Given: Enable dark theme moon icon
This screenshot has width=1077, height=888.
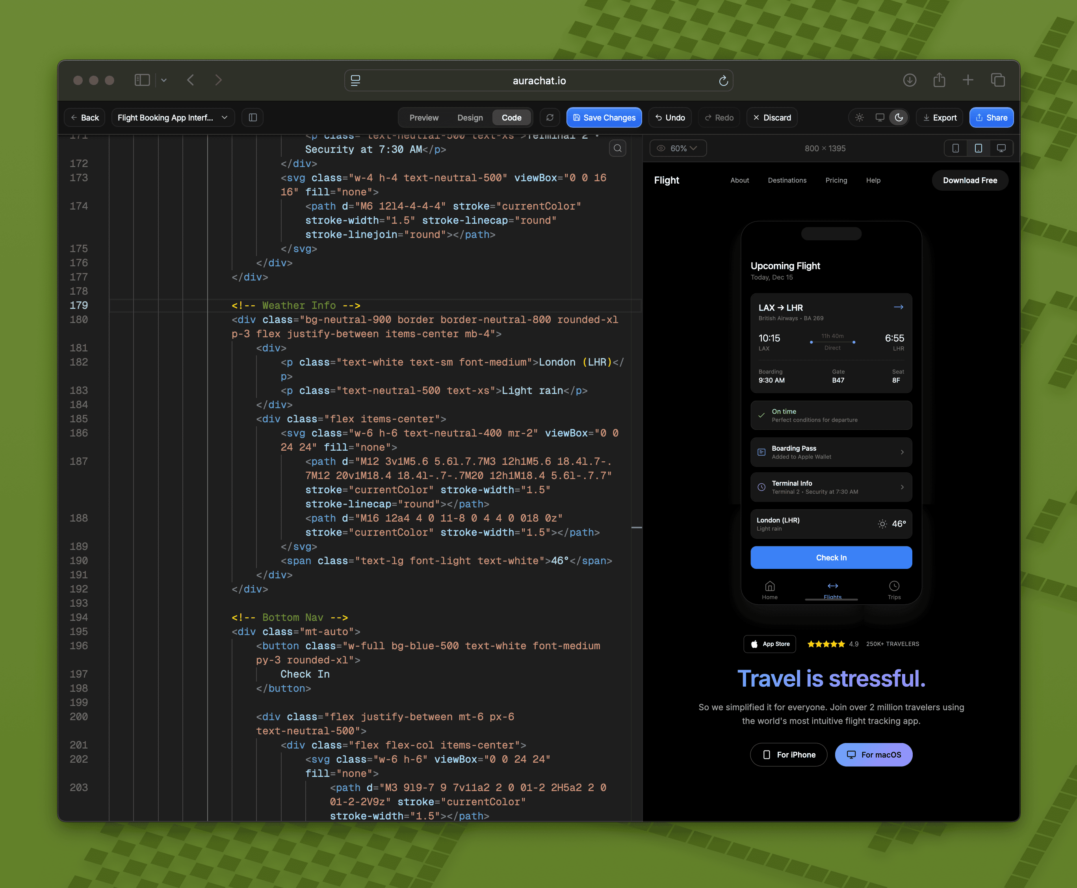Looking at the screenshot, I should click(899, 118).
